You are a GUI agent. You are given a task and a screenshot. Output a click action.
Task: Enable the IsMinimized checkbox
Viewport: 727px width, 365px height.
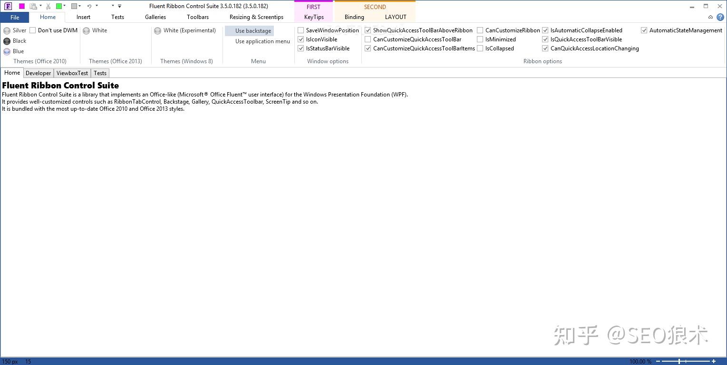point(480,39)
